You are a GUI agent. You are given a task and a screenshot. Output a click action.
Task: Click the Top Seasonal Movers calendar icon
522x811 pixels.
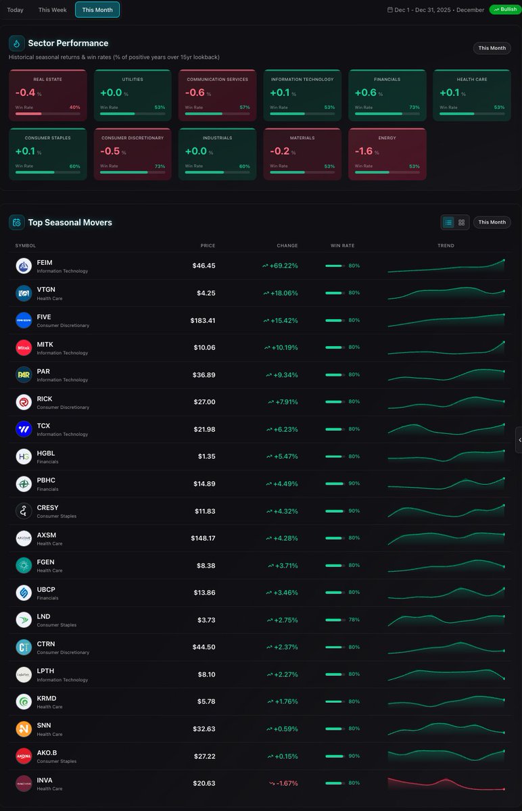pos(17,222)
